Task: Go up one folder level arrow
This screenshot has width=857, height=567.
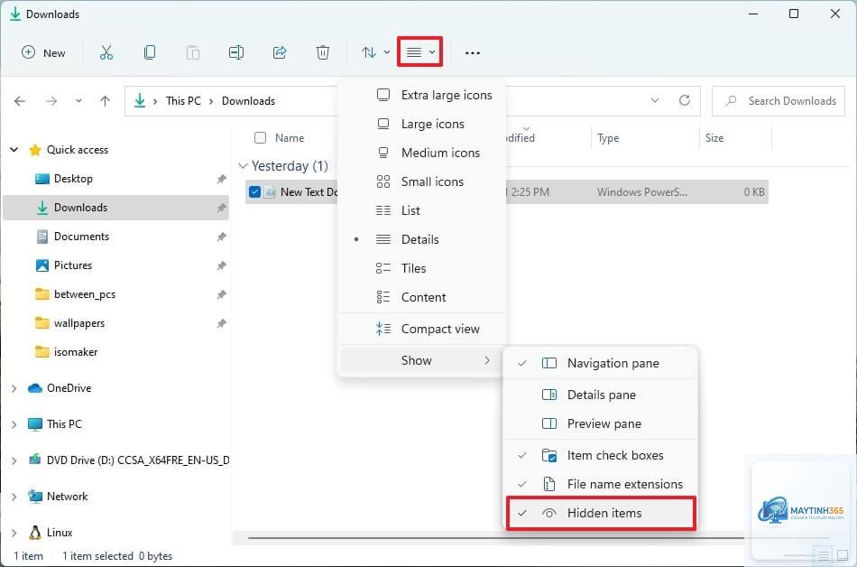Action: (x=105, y=101)
